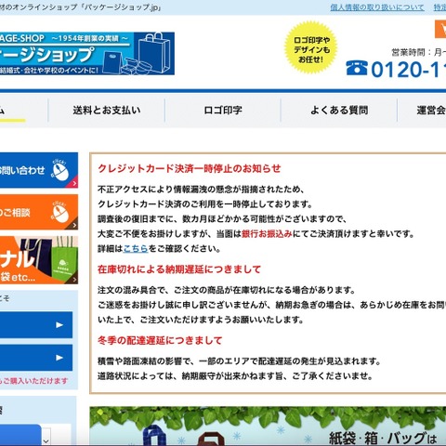Screen dimensions: 446x446
Task: Open the 送料とお支払い menu item
Action: (x=107, y=111)
